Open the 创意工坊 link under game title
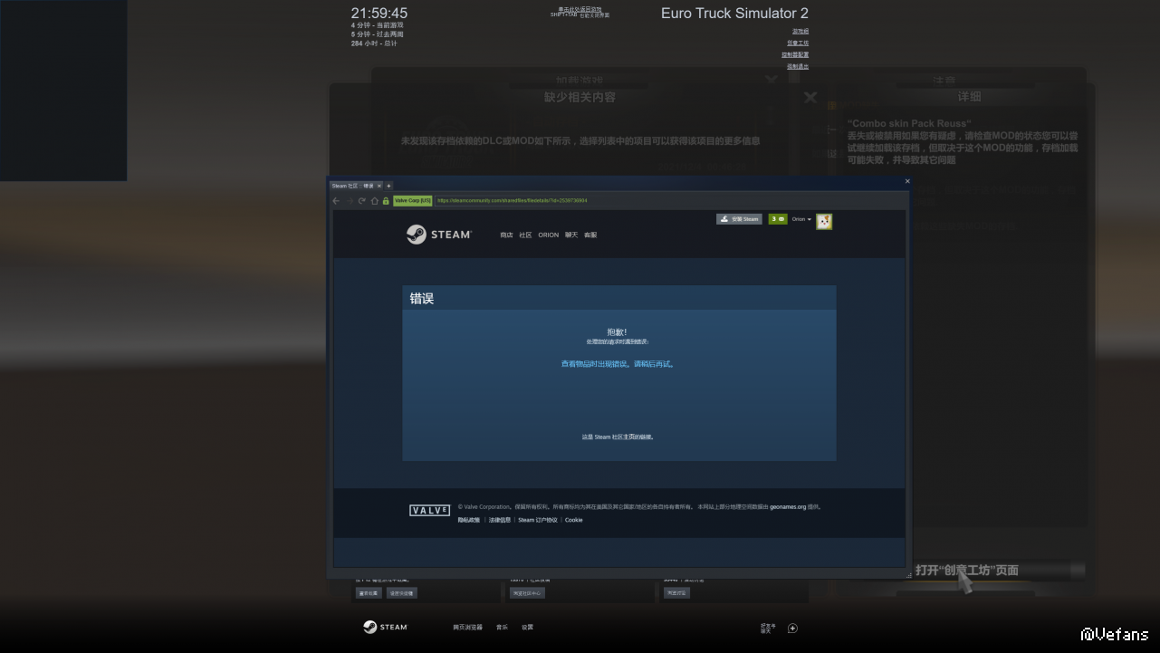 [x=798, y=43]
